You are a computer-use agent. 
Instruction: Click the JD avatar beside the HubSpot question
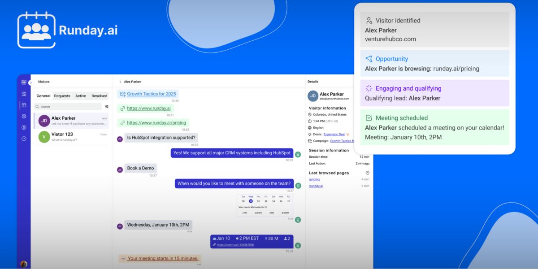(x=120, y=139)
